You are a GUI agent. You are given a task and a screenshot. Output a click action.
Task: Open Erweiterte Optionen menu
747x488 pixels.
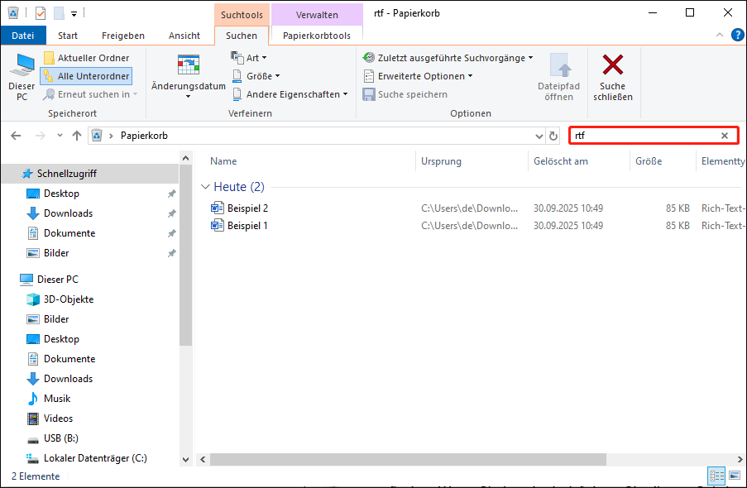(419, 76)
